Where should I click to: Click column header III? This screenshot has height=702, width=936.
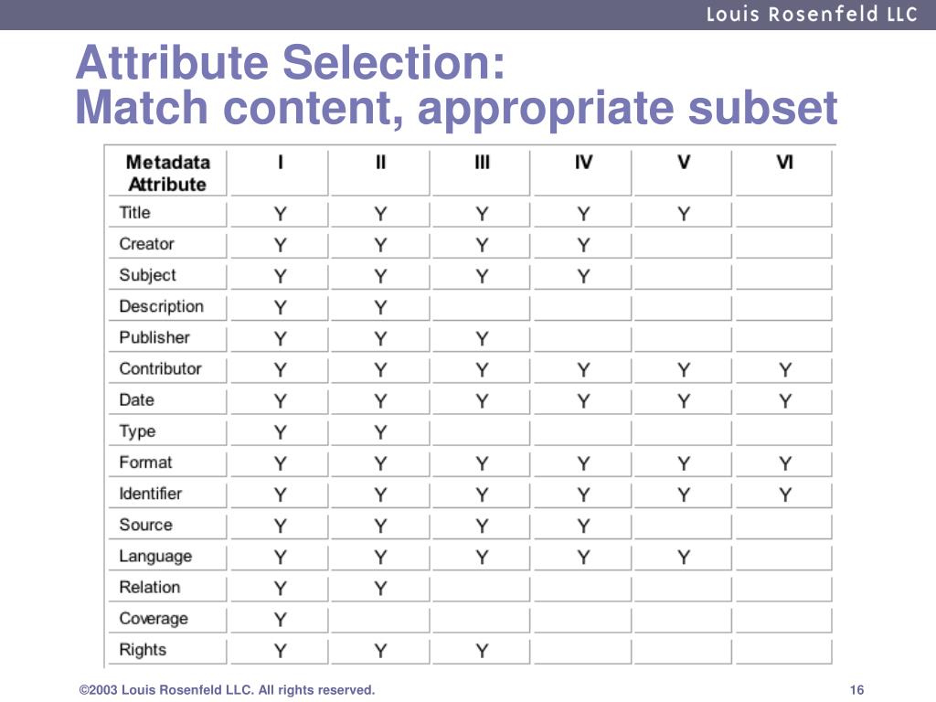point(482,163)
